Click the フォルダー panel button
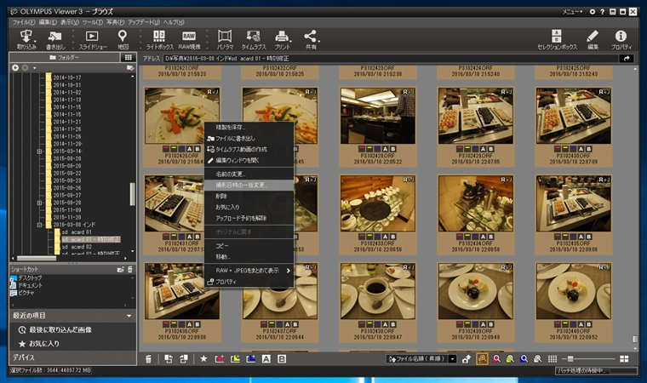 tap(65, 57)
